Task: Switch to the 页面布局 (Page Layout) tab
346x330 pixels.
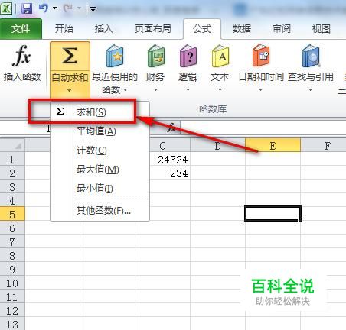Action: coord(153,29)
